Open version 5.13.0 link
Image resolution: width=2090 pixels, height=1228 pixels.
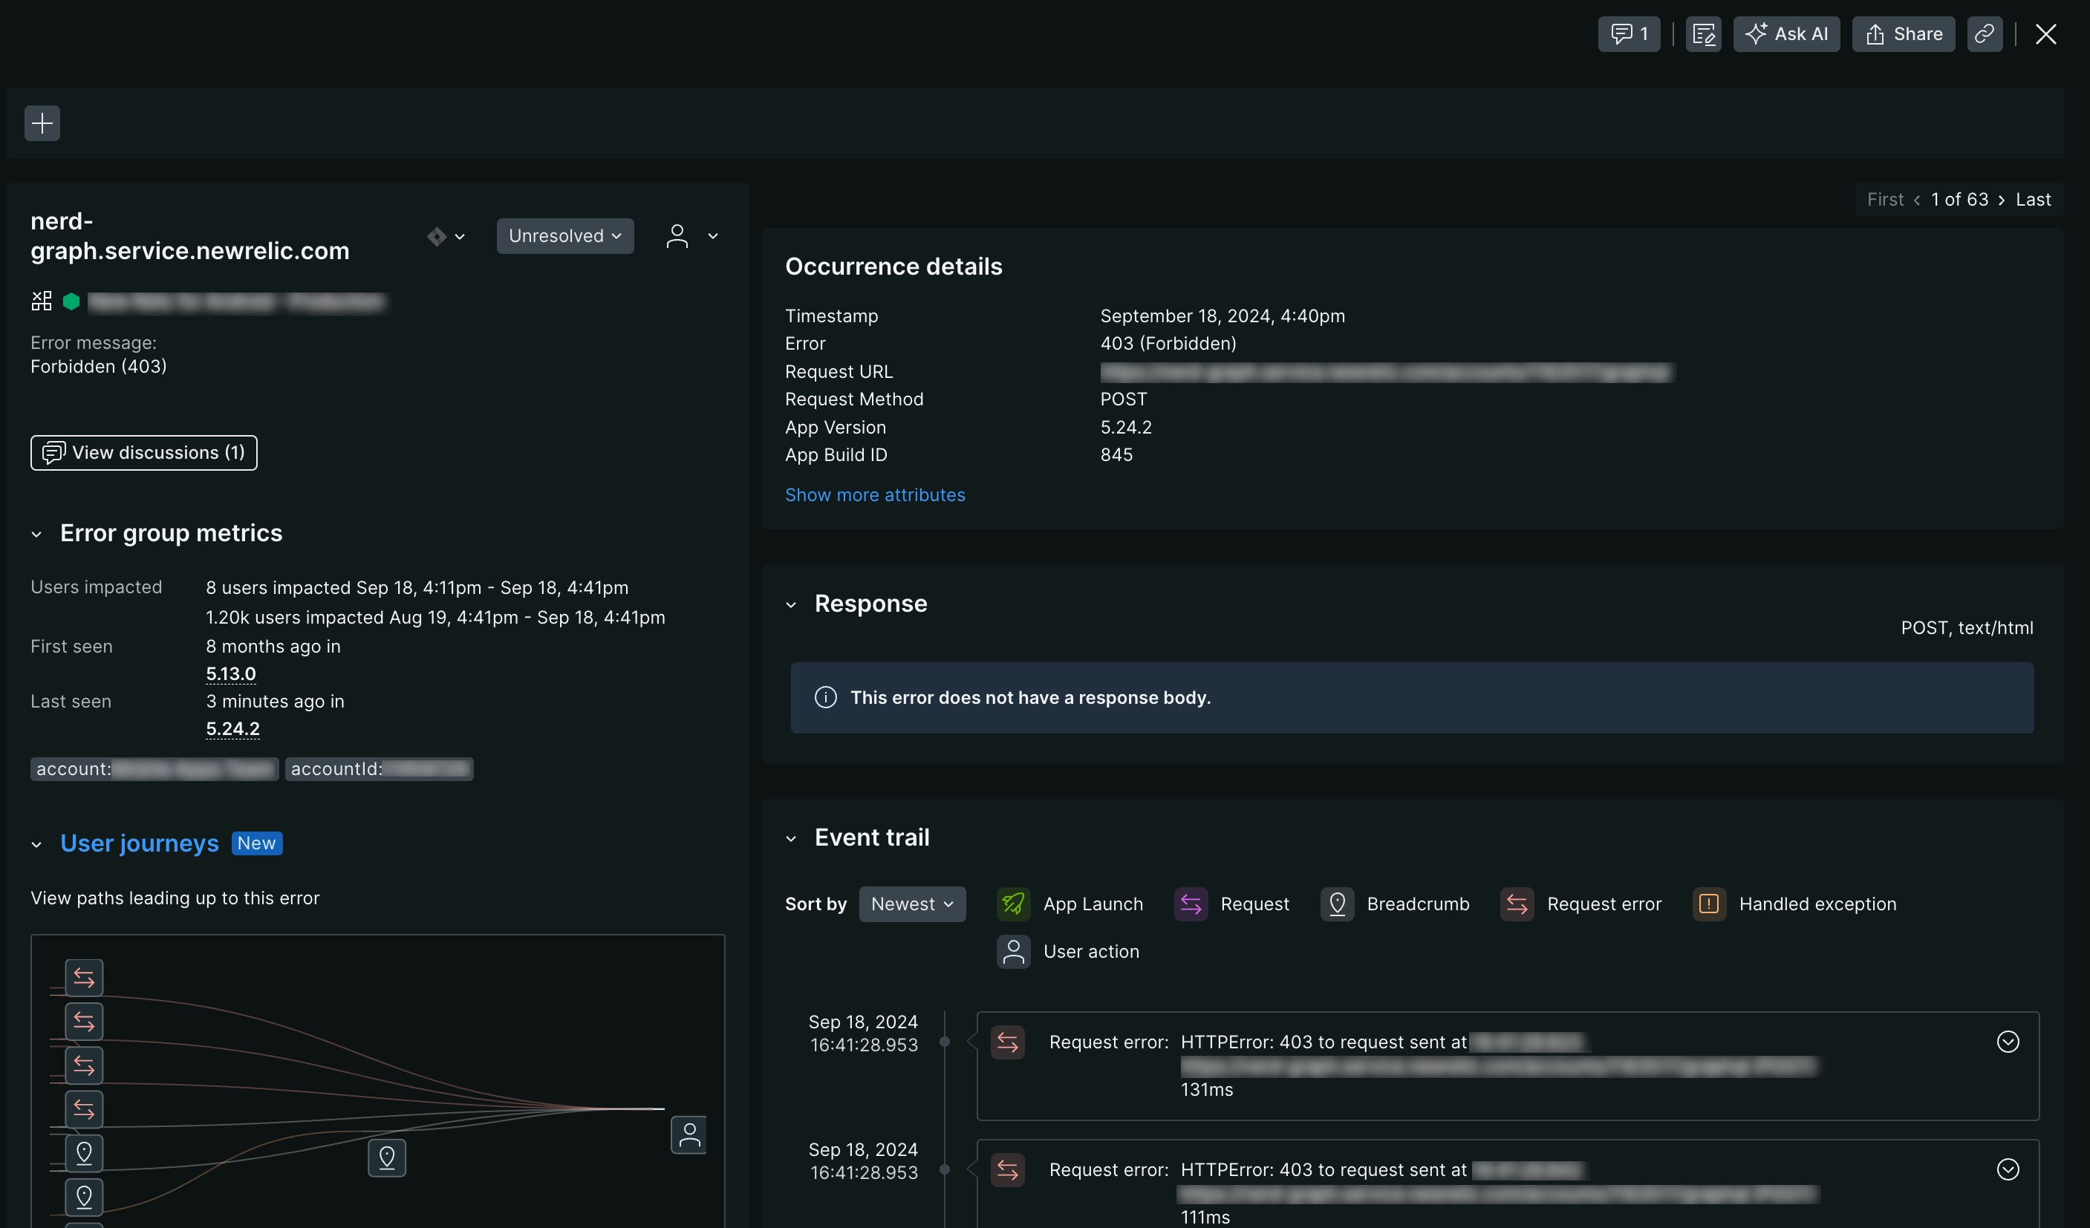tap(230, 673)
